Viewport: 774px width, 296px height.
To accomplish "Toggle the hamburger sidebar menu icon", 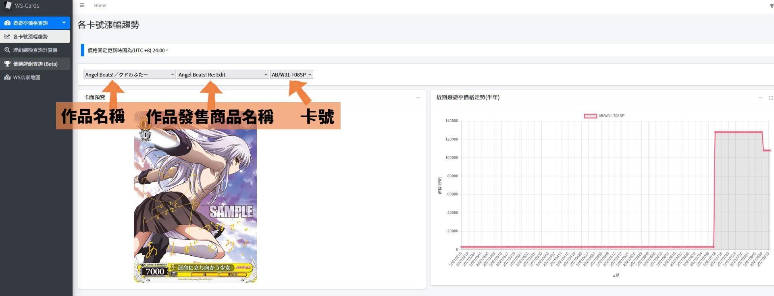I will click(82, 6).
